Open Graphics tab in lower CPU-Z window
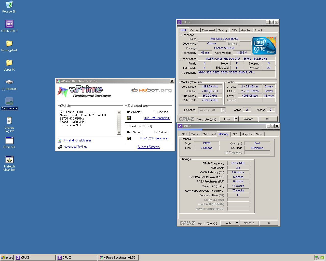326x261 pixels. [247, 134]
